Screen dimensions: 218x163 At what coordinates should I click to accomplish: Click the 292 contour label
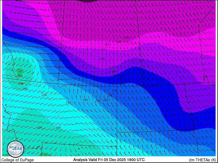[68, 103]
